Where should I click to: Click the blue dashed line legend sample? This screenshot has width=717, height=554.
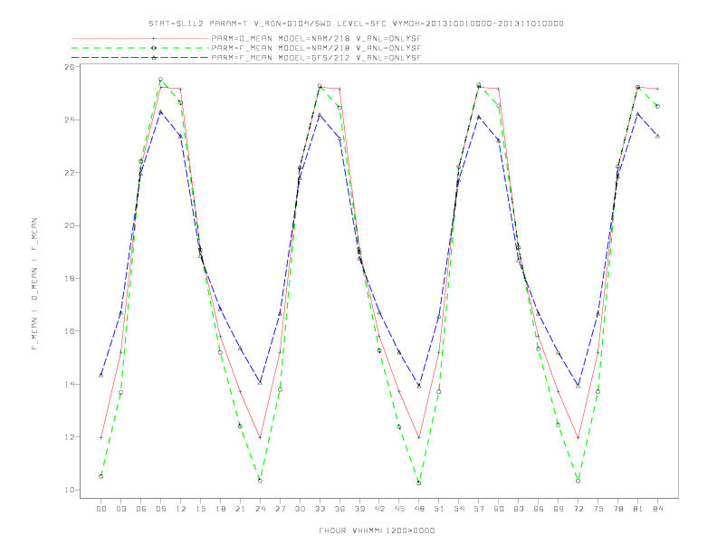[140, 58]
